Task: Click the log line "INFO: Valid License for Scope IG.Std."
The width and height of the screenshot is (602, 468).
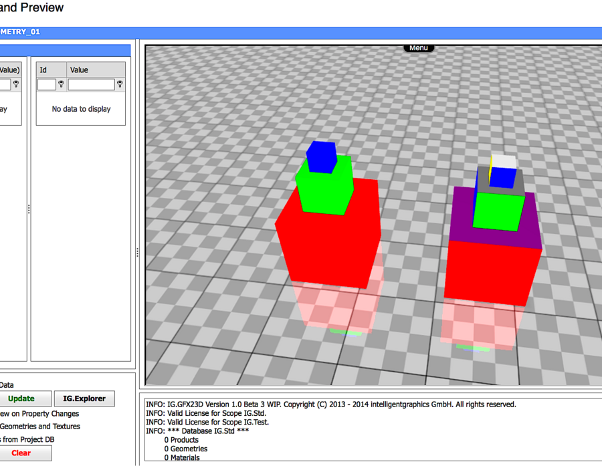Action: (206, 413)
